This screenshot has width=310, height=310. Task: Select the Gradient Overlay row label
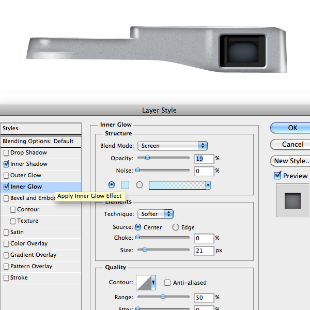point(34,255)
